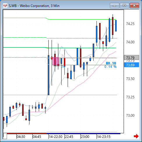Select the pink highlighted rectangle on the chart
This screenshot has height=142, width=142.
tap(55, 61)
